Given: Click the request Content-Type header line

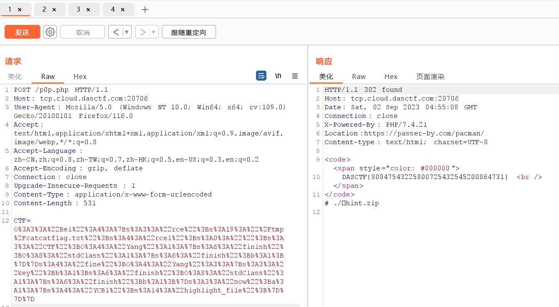Looking at the screenshot, I should pos(113,194).
